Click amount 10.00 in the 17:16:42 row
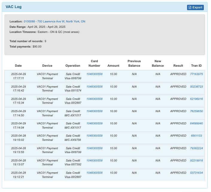The width and height of the screenshot is (211, 192). pyautogui.click(x=113, y=87)
